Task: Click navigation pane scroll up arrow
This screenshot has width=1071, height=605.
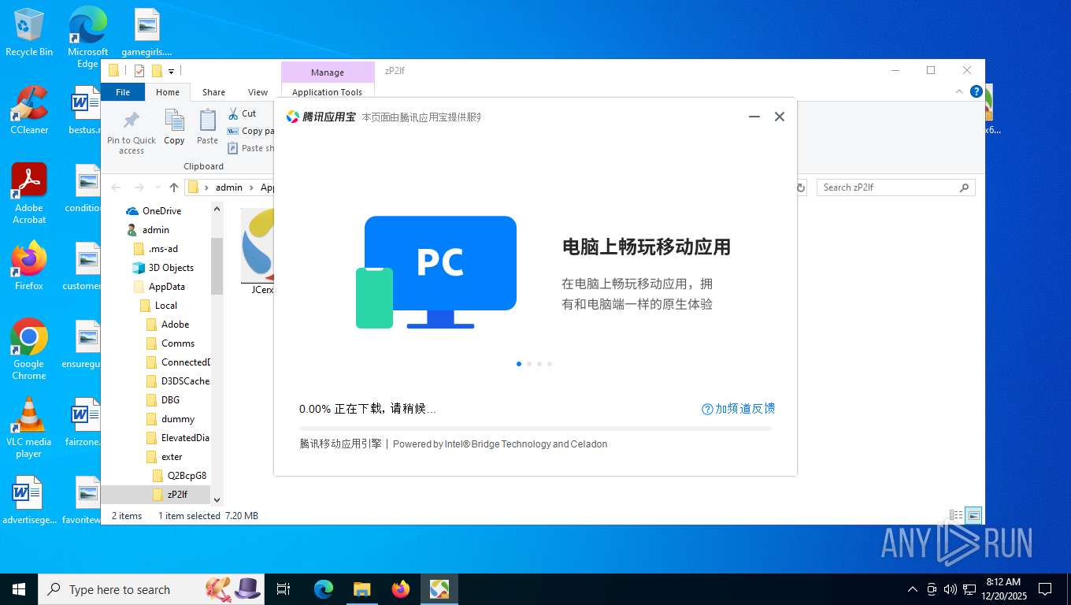Action: click(x=217, y=209)
